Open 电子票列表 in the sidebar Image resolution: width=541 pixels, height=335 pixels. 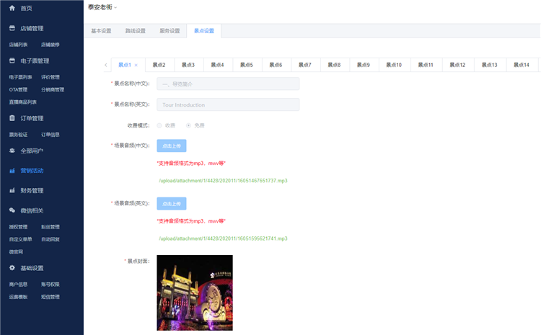click(20, 77)
